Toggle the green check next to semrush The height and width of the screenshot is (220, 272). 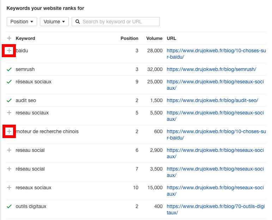[x=9, y=69]
